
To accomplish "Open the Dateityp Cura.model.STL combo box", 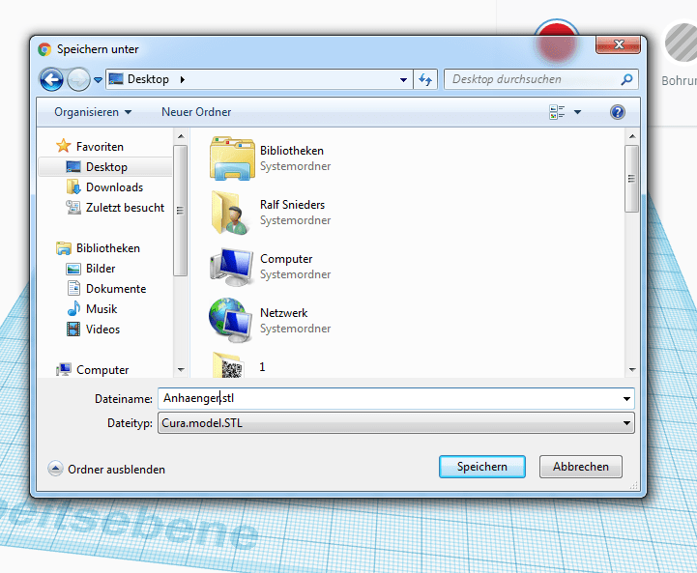I will pyautogui.click(x=396, y=423).
